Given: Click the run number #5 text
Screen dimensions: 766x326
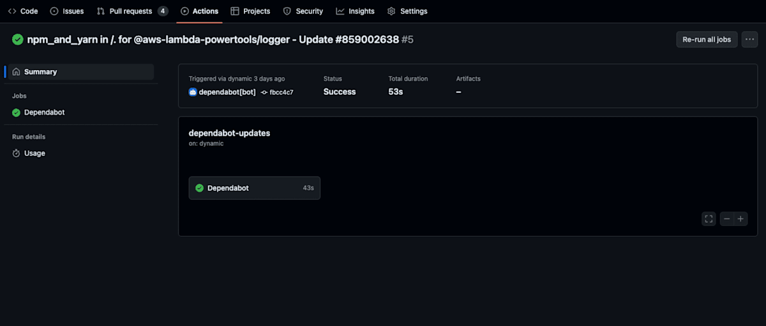Looking at the screenshot, I should 407,39.
